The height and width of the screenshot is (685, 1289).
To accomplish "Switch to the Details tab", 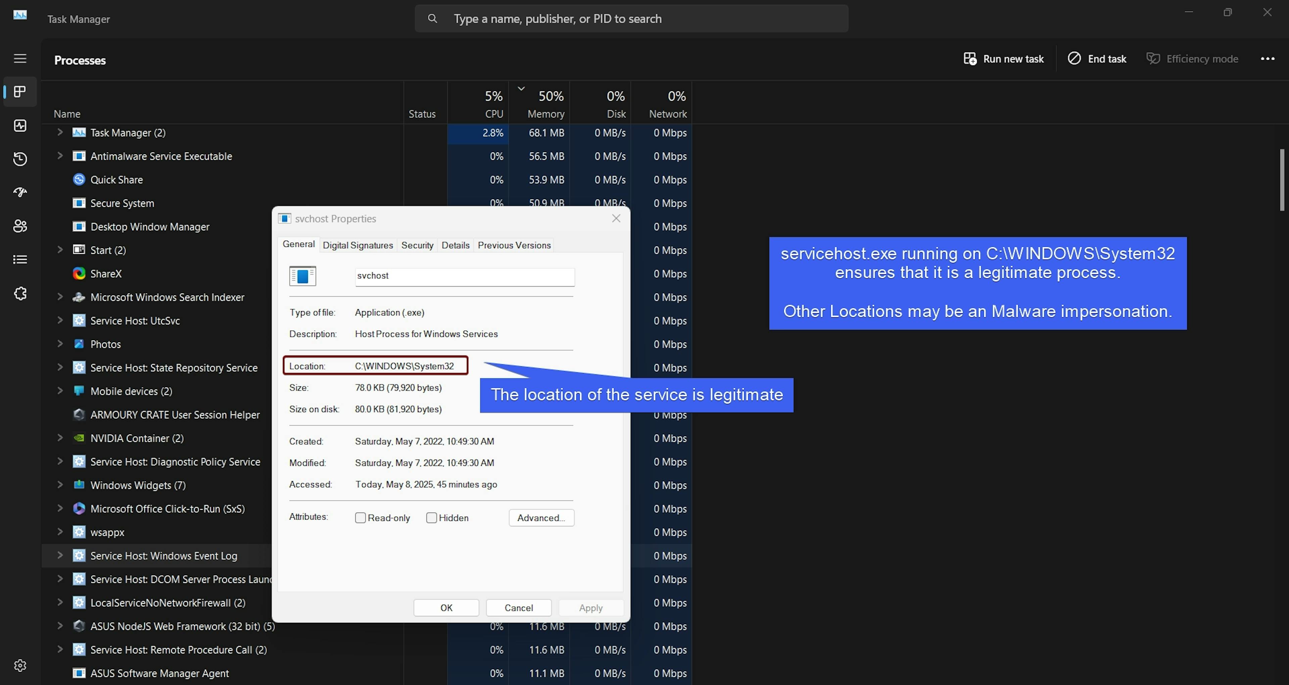I will pos(456,245).
